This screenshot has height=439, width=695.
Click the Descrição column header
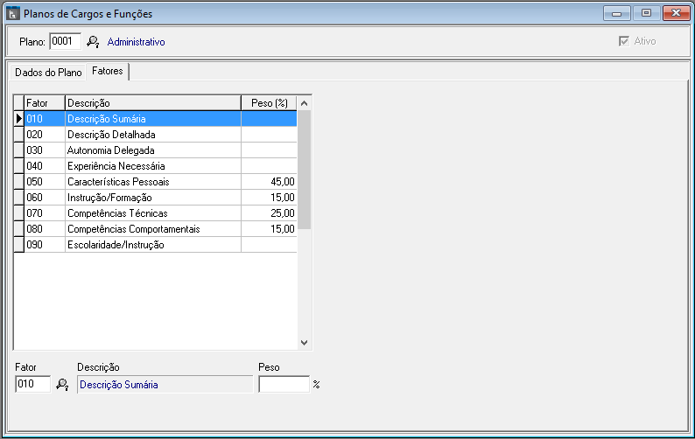[153, 103]
